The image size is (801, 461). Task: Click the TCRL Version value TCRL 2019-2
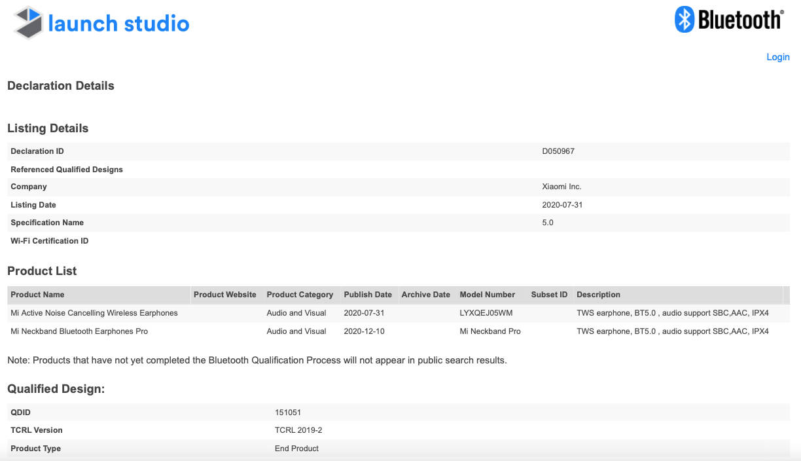click(x=298, y=430)
